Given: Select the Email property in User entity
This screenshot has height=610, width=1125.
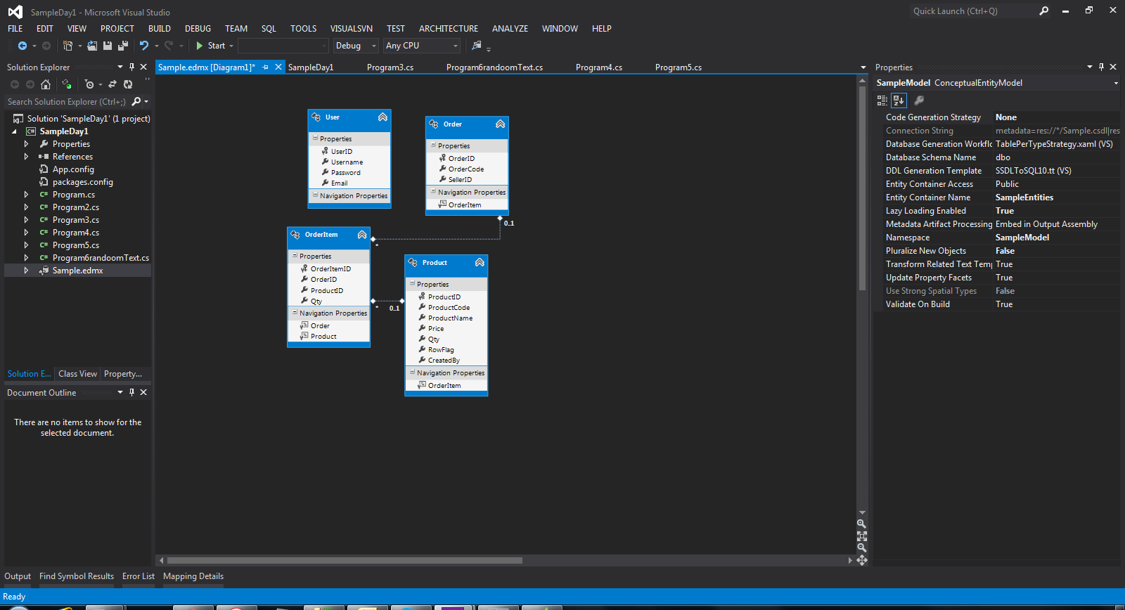Looking at the screenshot, I should [x=340, y=183].
